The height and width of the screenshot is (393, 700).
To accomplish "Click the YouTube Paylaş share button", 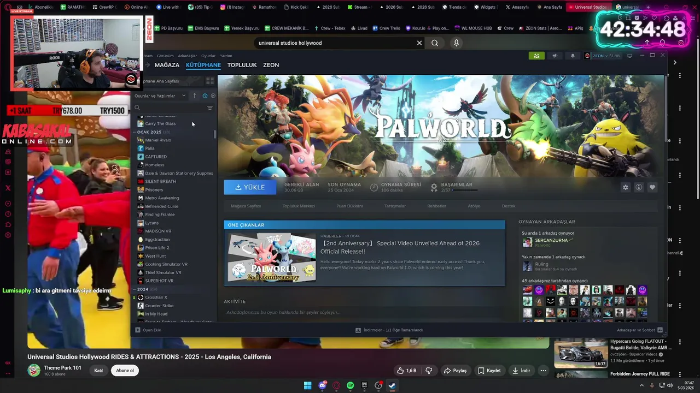I will click(x=456, y=371).
